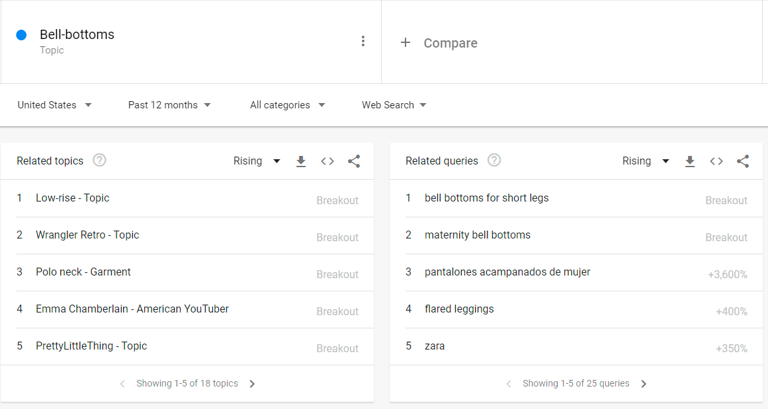Select the flared leggings related query
768x409 pixels.
[459, 309]
